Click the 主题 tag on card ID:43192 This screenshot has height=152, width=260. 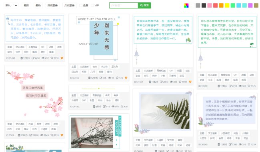point(74,67)
